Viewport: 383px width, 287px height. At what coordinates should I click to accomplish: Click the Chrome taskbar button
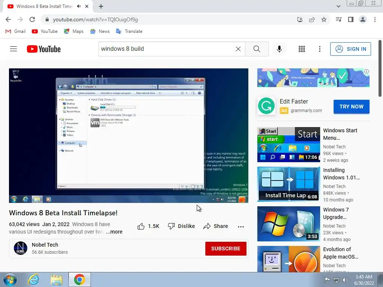point(80,280)
